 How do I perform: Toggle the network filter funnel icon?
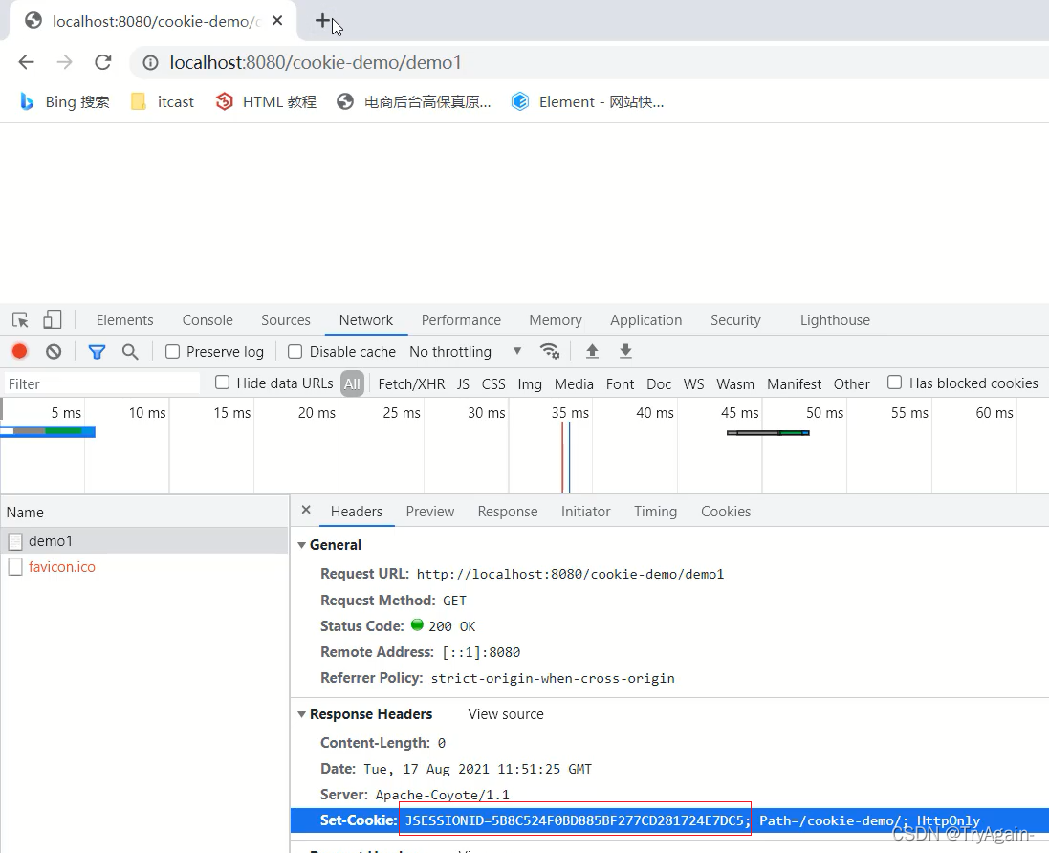click(x=97, y=351)
